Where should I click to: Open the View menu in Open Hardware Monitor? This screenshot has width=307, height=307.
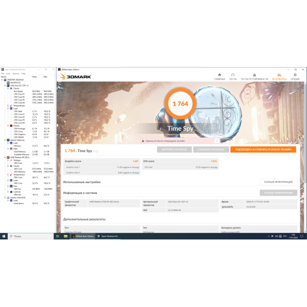click(8, 73)
